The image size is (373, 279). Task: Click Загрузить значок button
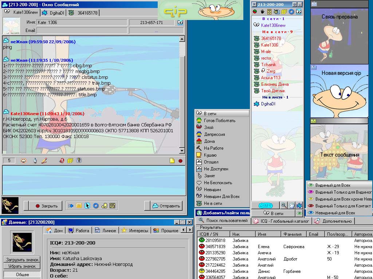pyautogui.click(x=22, y=259)
